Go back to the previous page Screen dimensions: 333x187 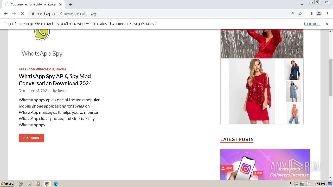click(6, 14)
